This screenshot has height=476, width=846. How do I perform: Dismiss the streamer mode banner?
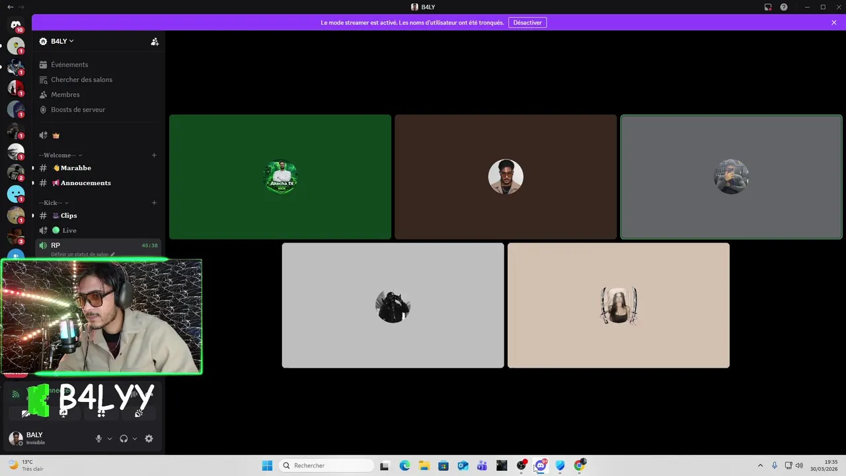point(834,22)
